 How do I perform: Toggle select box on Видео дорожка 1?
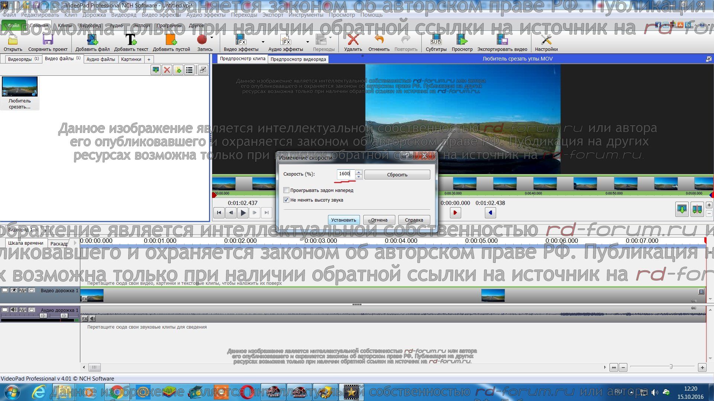click(x=5, y=290)
